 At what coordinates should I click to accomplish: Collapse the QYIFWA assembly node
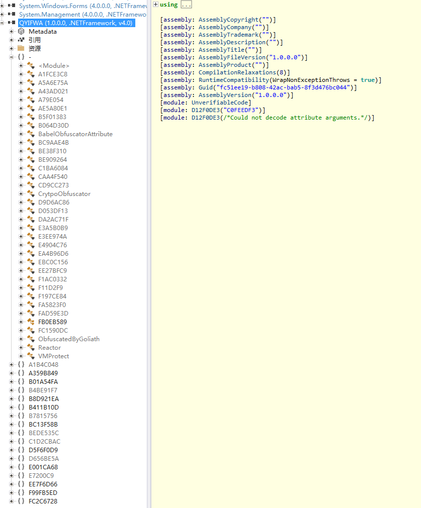click(3, 23)
